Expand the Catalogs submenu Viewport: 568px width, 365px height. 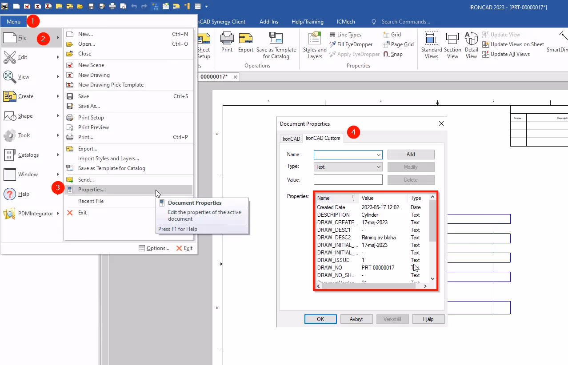tap(32, 155)
